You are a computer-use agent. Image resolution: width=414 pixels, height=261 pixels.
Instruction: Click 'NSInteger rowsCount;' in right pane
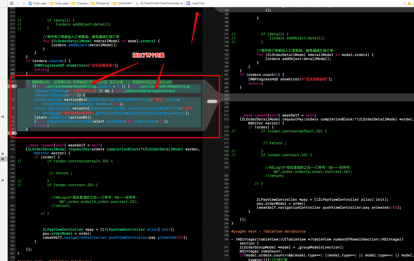[261, 251]
